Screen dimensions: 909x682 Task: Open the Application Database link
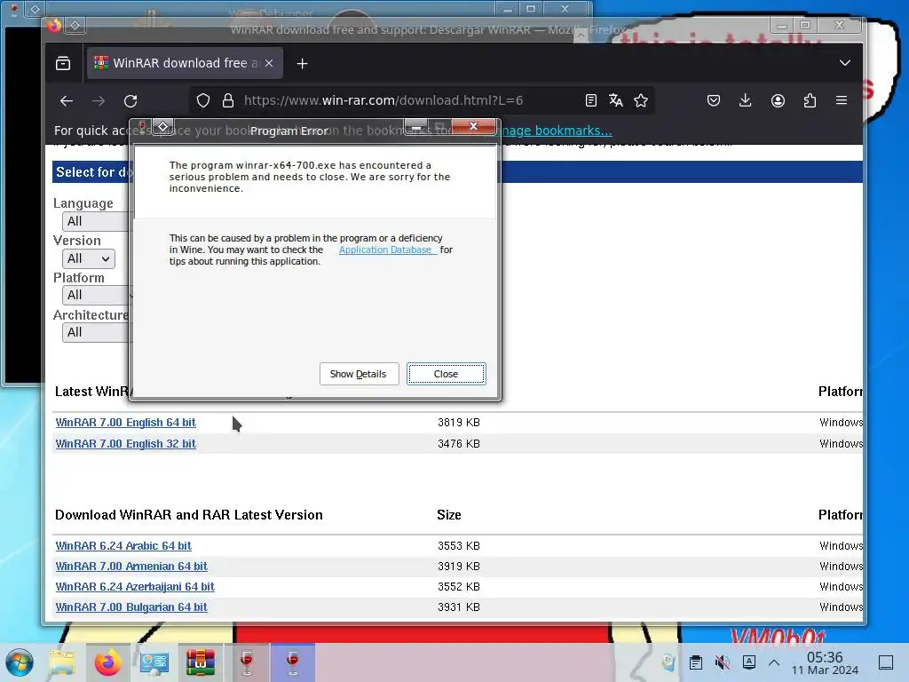point(387,250)
